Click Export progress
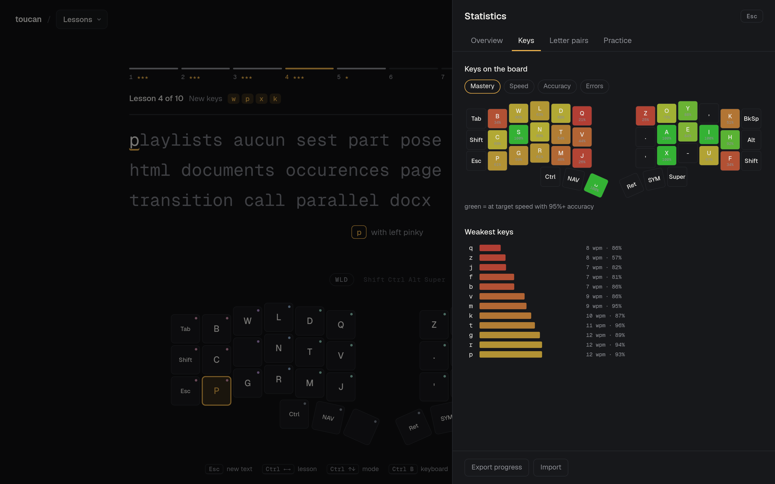 pos(496,467)
